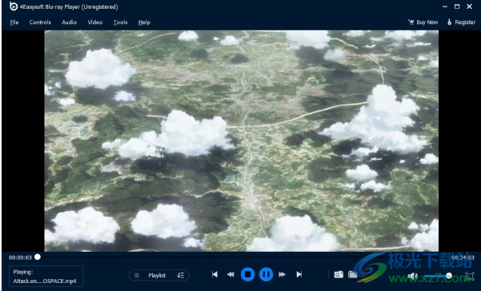This screenshot has height=291, width=481.
Task: Toggle fullscreen mode icon
Action: pyautogui.click(x=469, y=276)
